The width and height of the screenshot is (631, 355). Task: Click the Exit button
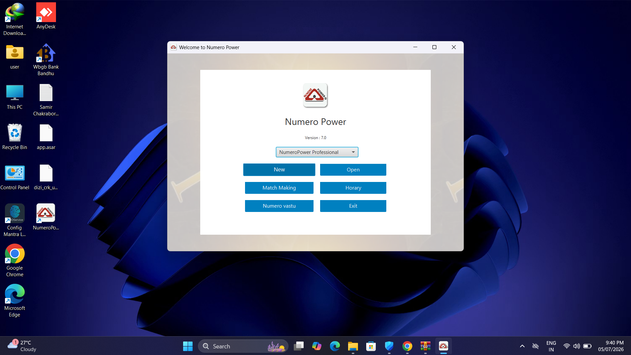(353, 206)
